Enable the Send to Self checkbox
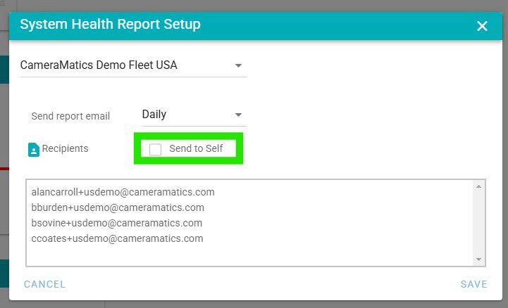Screen dimensions: 508x308 tap(156, 149)
